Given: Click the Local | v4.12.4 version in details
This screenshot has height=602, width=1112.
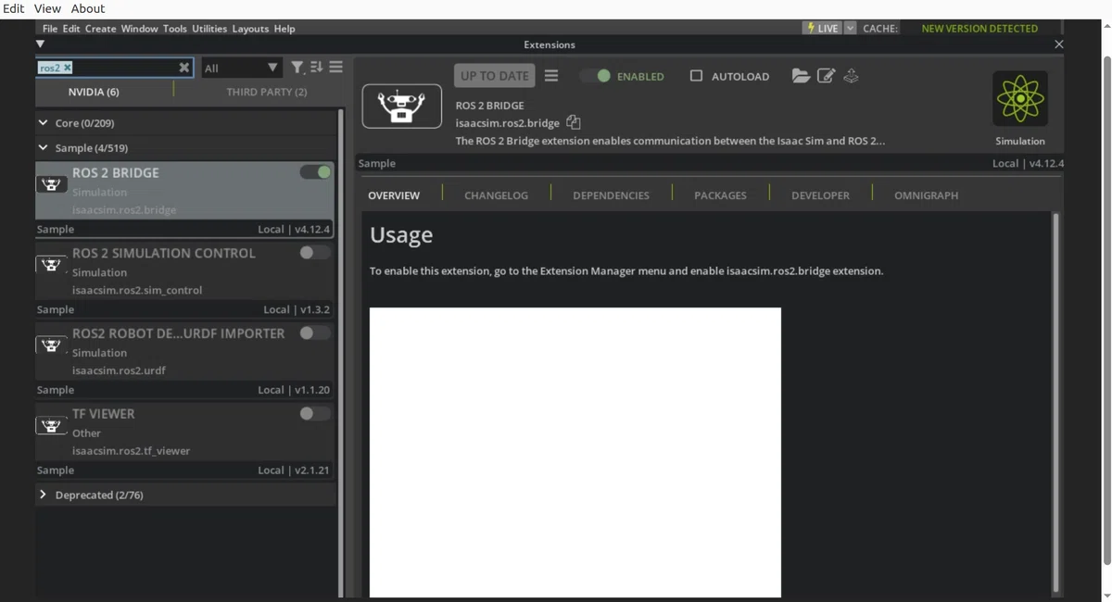Looking at the screenshot, I should click(1028, 163).
